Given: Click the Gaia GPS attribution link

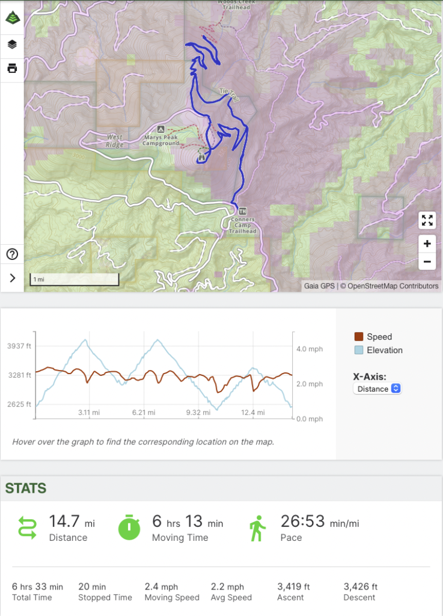Looking at the screenshot, I should click(x=319, y=286).
